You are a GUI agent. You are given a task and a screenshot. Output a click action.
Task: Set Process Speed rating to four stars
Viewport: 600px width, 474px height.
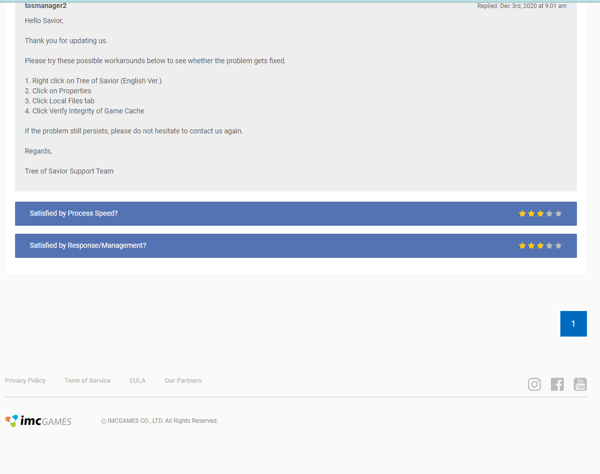(x=549, y=214)
